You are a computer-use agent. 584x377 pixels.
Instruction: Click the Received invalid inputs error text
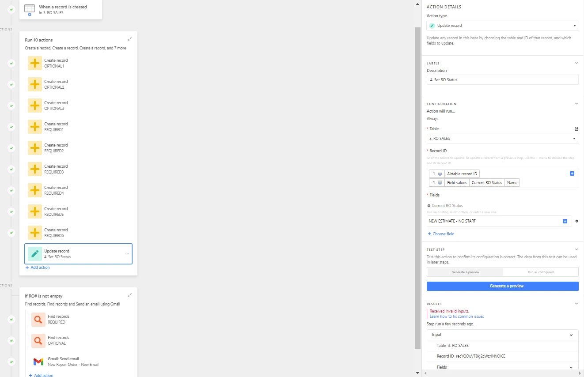coord(449,311)
